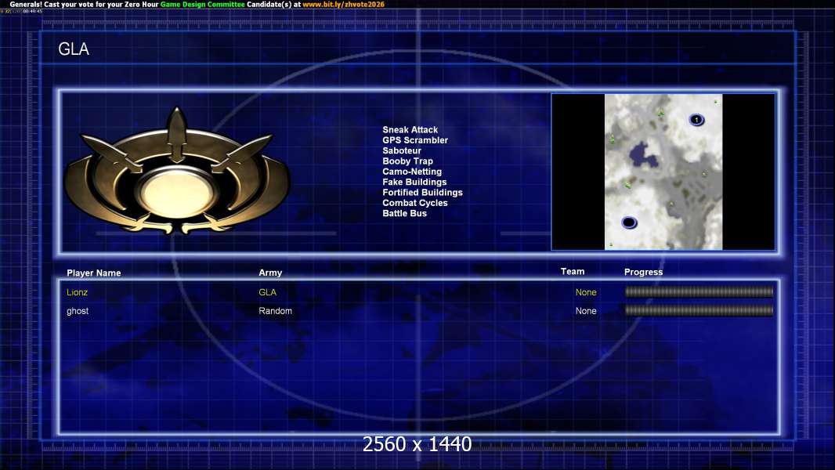Image resolution: width=835 pixels, height=470 pixels.
Task: Click the loading progress bar for Lionz
Action: point(699,292)
